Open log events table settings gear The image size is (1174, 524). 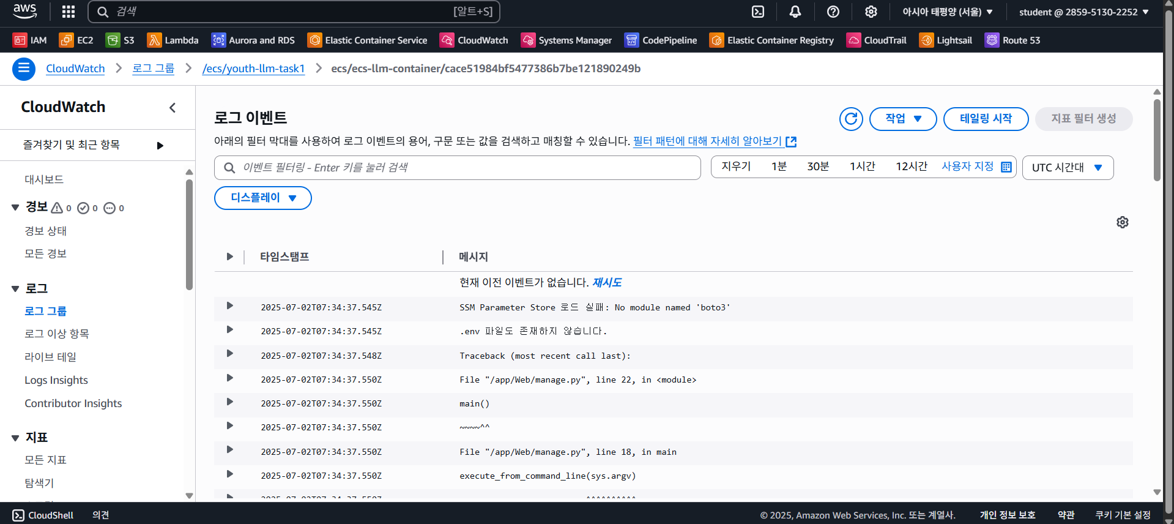pos(1123,222)
